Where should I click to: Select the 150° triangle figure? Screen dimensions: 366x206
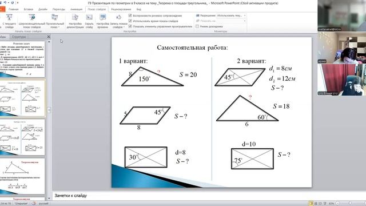[x=152, y=77]
